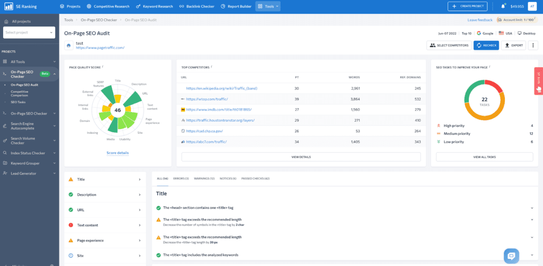Open the wikipedia Traffic_(band) competitor link
Image resolution: width=543 pixels, height=266 pixels.
pos(222,88)
